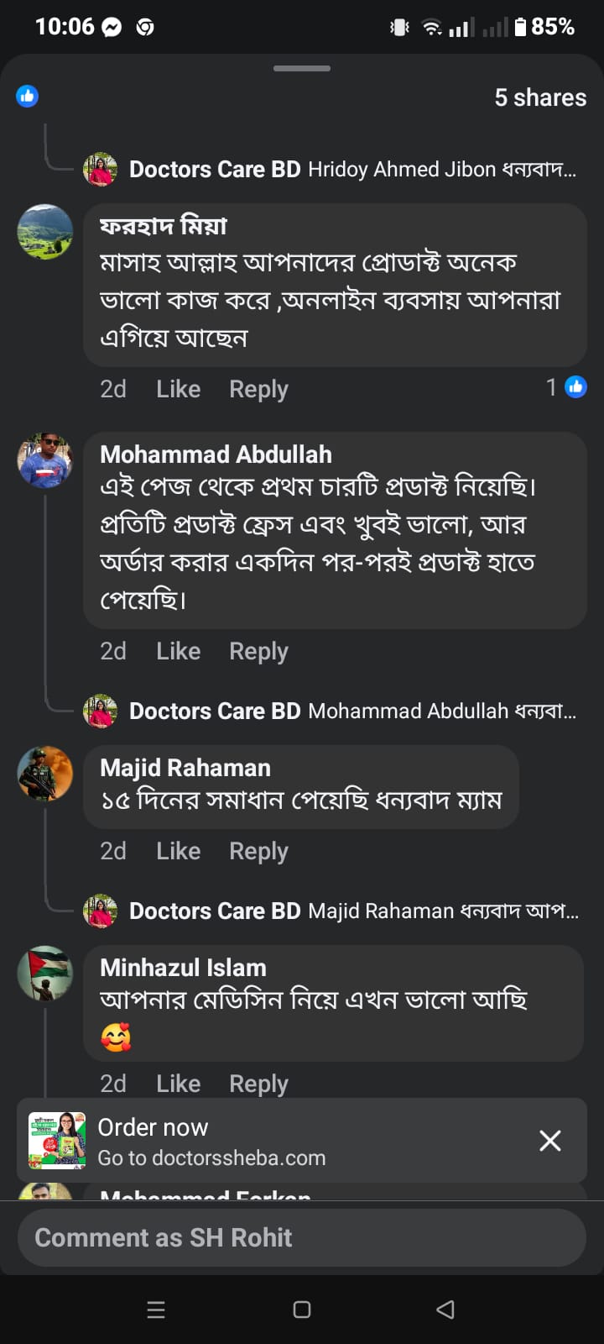Viewport: 604px width, 1344px height.
Task: Tap Minhazul Islam's flag profile avatar
Action: point(45,973)
